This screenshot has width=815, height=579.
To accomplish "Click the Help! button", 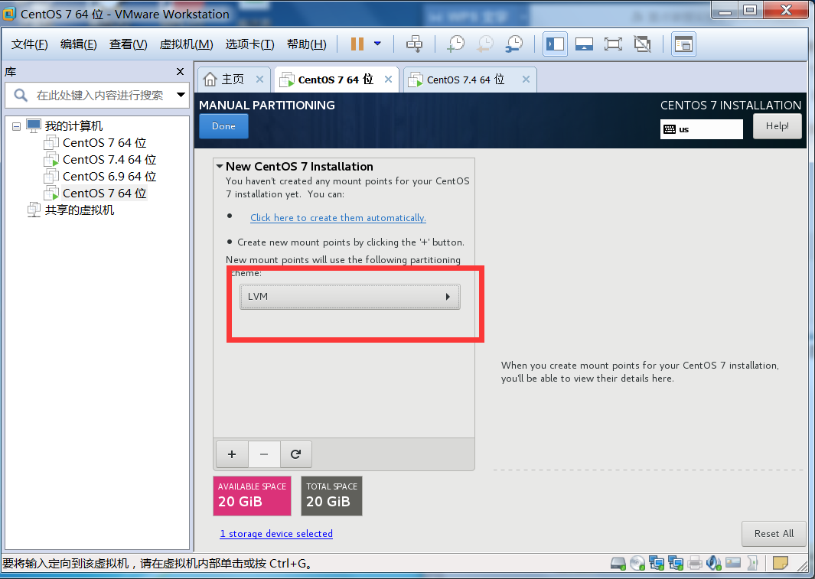I will (777, 125).
